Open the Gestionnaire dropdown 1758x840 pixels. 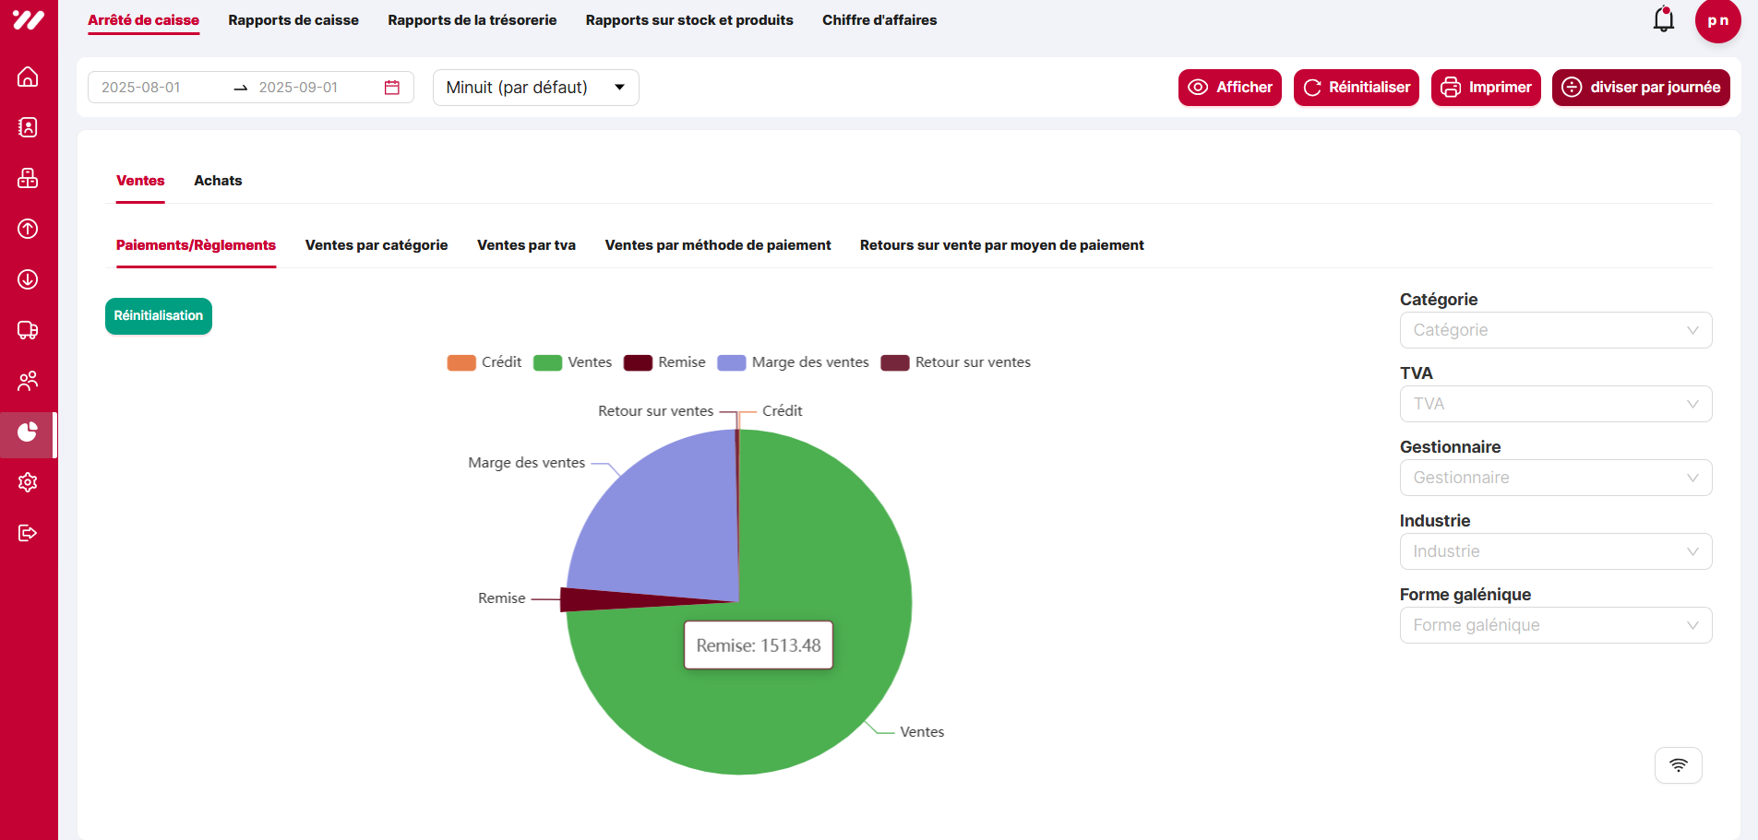click(x=1555, y=478)
